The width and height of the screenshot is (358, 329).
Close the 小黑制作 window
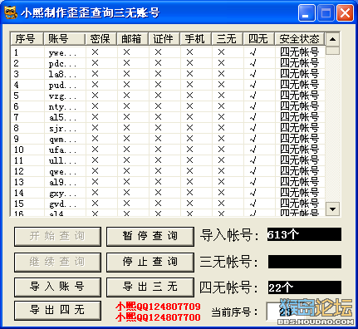[x=345, y=12]
